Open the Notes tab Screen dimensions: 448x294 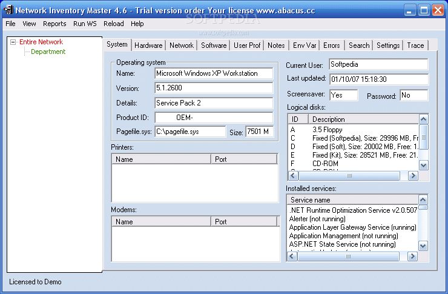[x=276, y=45]
